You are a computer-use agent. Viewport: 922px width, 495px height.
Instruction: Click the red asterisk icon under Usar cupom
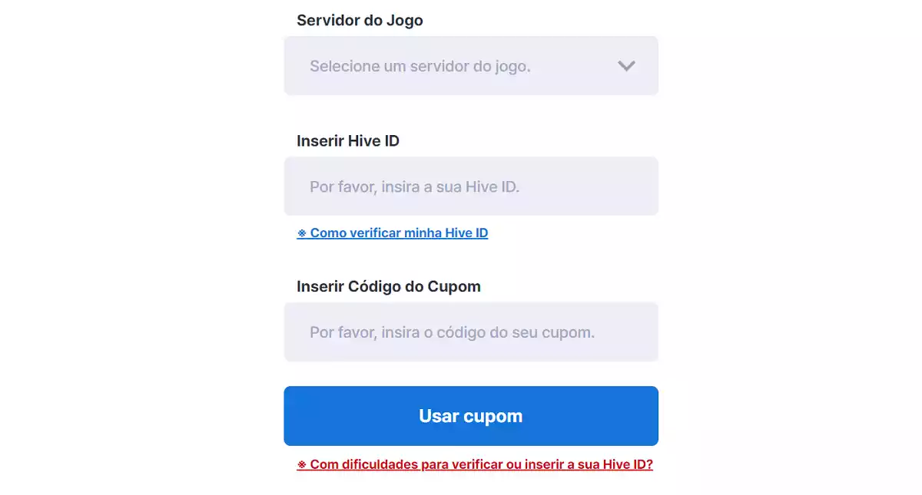[x=301, y=464]
